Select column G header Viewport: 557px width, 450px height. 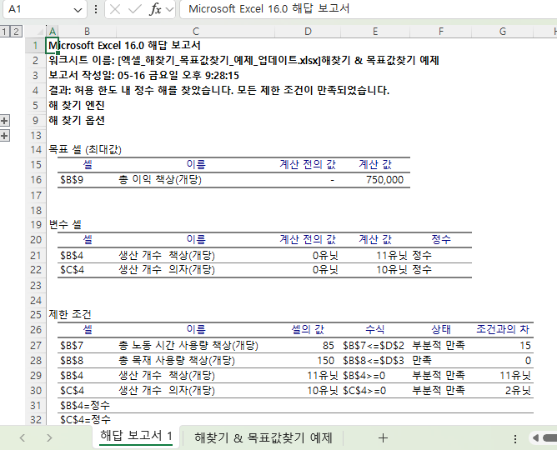502,32
